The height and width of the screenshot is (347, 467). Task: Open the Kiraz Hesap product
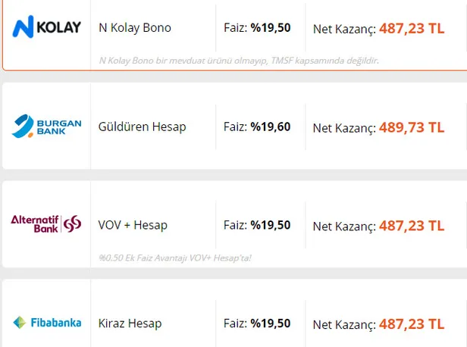click(130, 324)
